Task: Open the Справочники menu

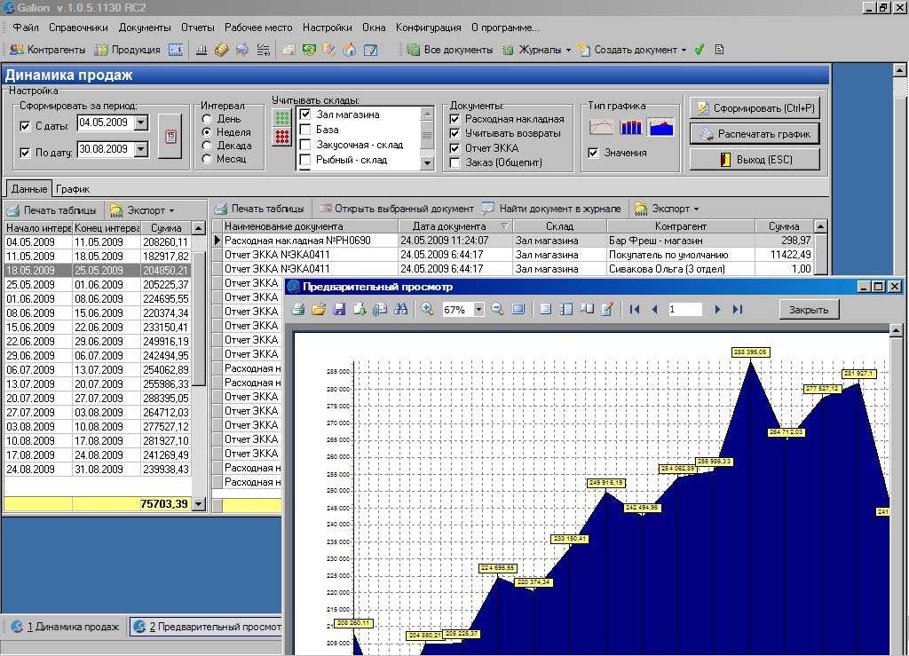Action: click(x=78, y=28)
